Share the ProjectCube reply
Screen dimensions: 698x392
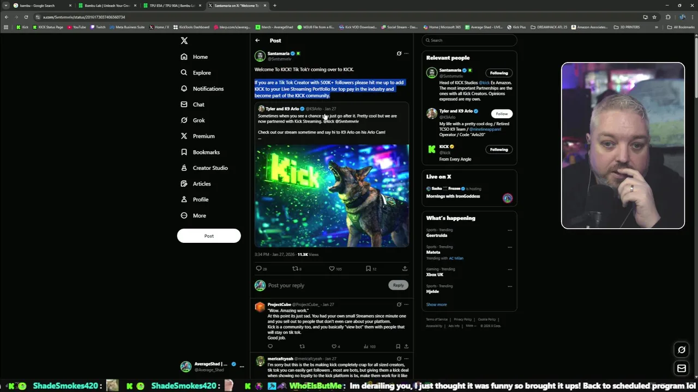pyautogui.click(x=406, y=346)
